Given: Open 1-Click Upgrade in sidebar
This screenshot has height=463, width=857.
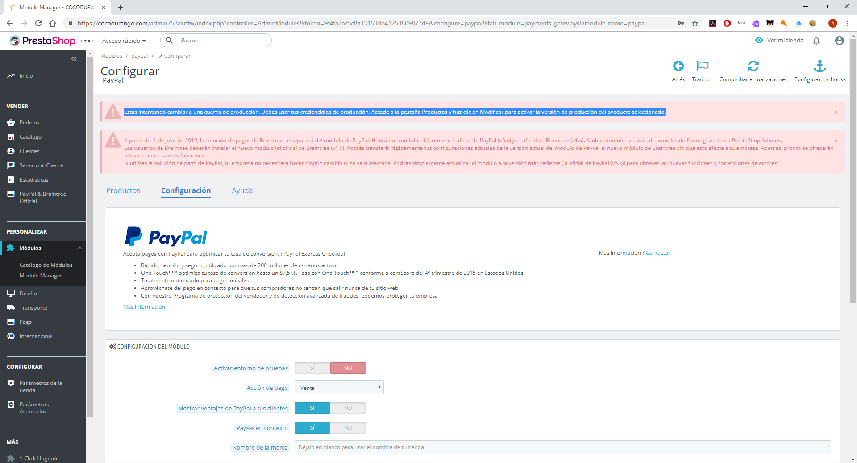Looking at the screenshot, I should [39, 458].
